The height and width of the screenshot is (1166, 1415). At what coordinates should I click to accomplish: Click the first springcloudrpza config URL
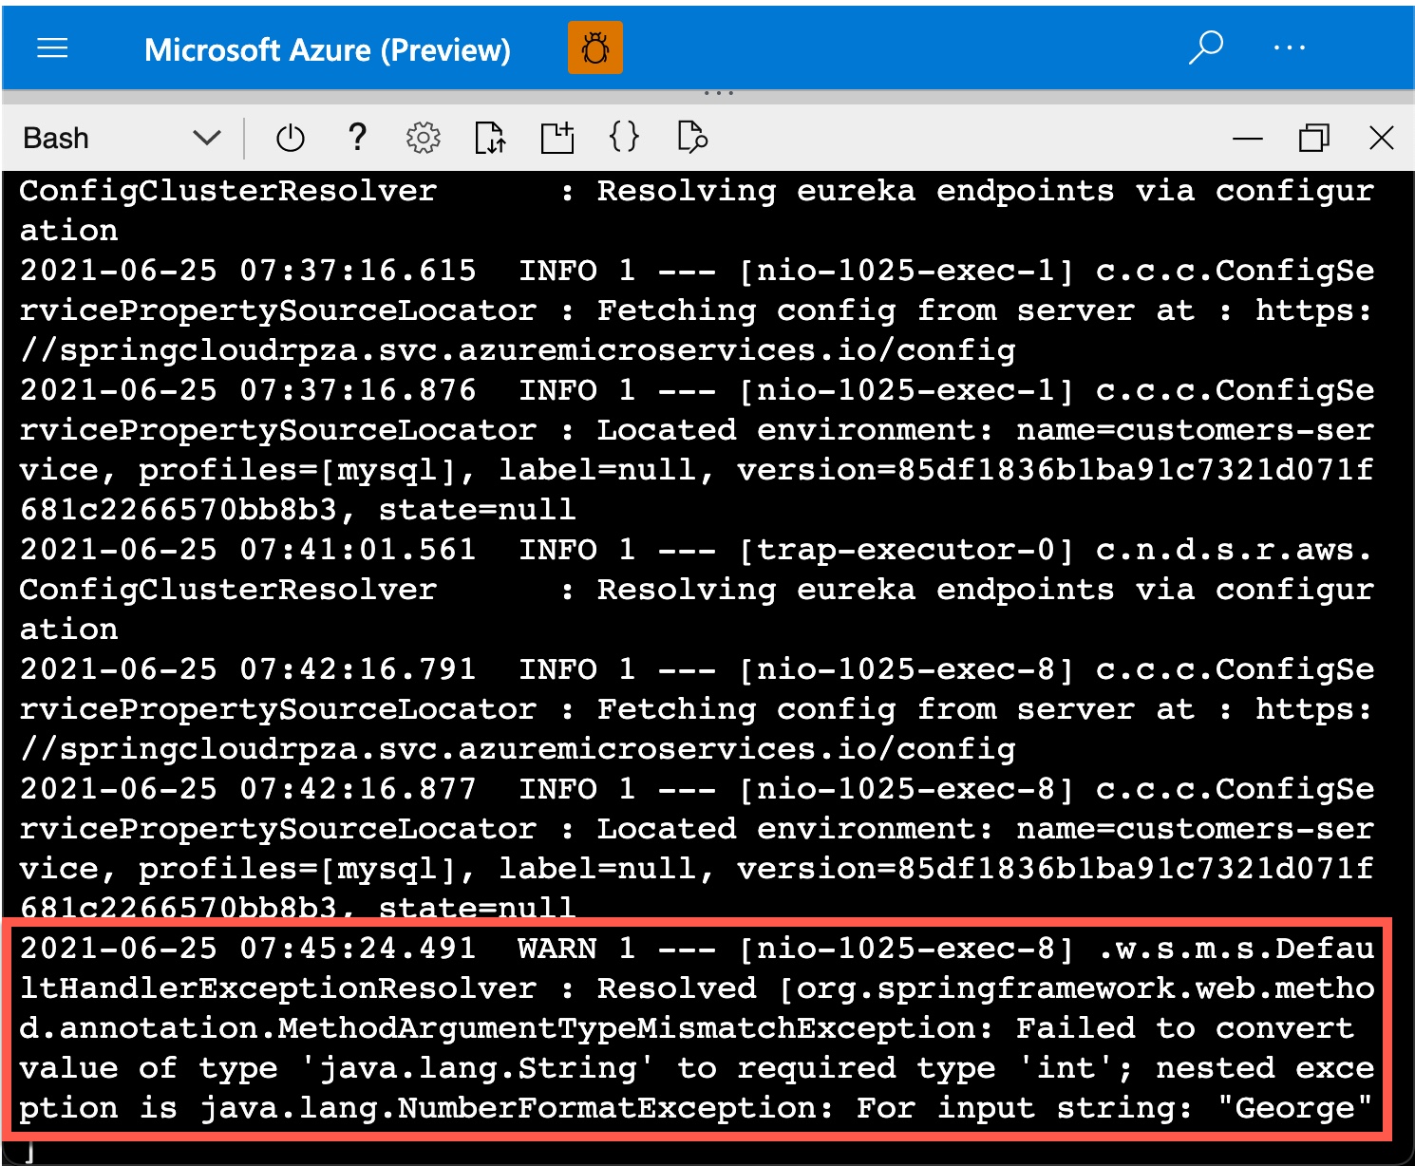518,350
